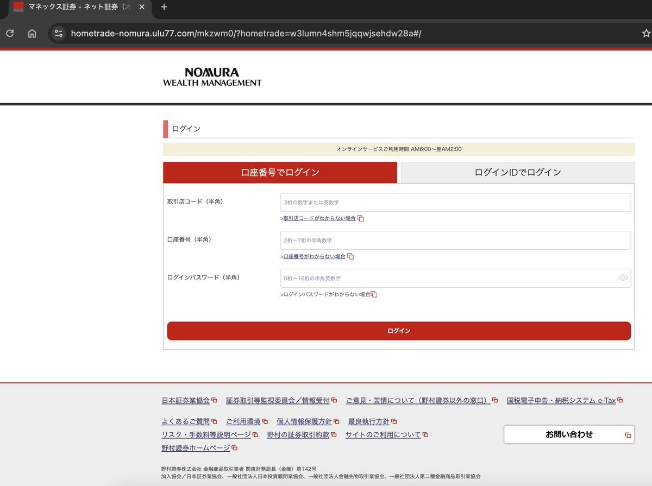
Task: Open the 日本証券業協会 footer link
Action: [186, 401]
